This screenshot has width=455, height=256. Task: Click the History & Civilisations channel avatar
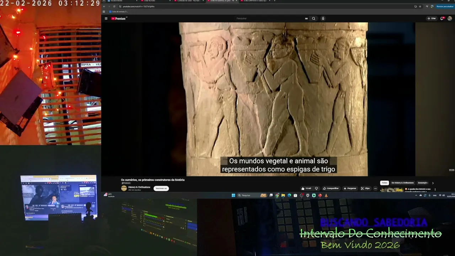(124, 188)
